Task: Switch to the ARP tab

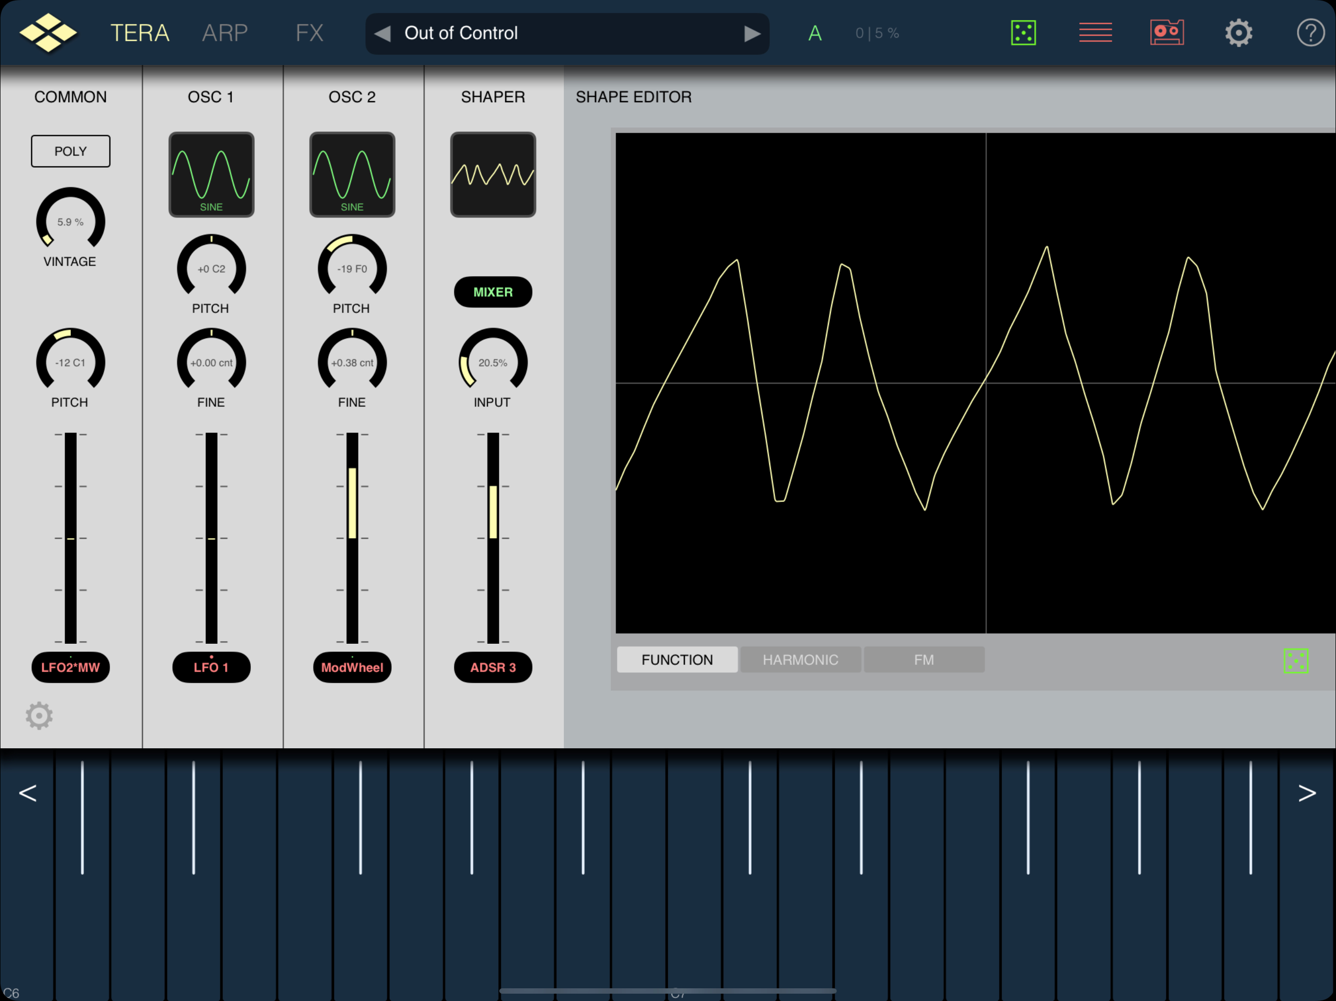Action: coord(224,33)
